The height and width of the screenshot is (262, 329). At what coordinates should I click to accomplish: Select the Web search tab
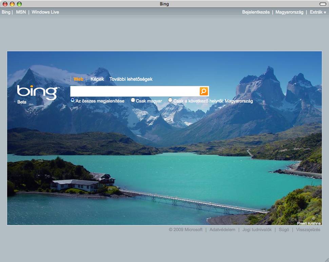coord(78,79)
